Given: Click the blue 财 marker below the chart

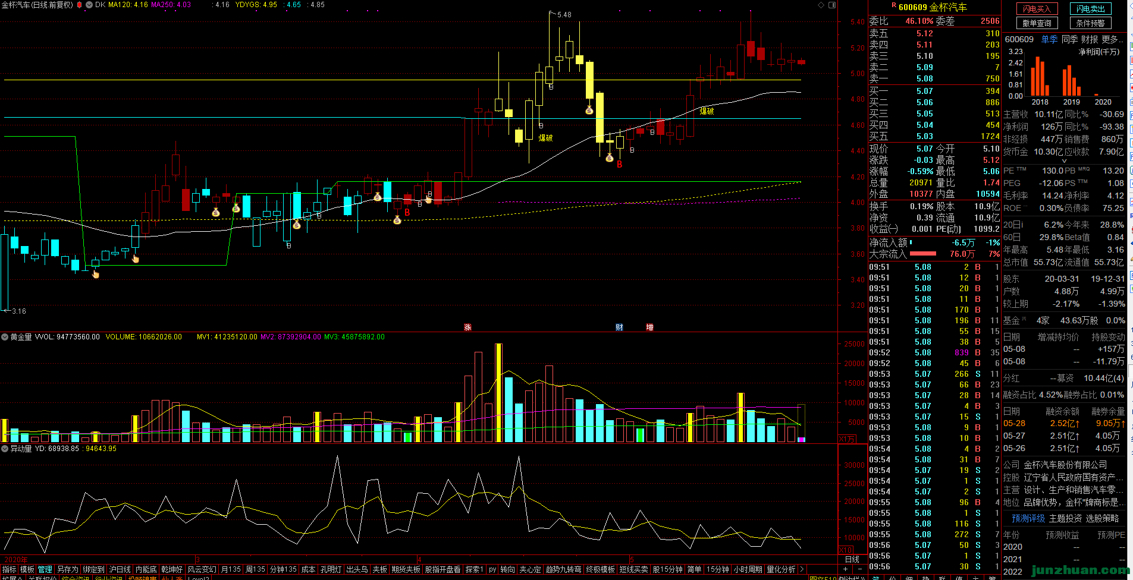Looking at the screenshot, I should click(x=619, y=327).
